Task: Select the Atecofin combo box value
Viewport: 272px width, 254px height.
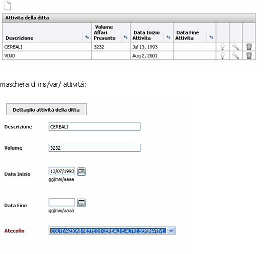Action: point(112,231)
